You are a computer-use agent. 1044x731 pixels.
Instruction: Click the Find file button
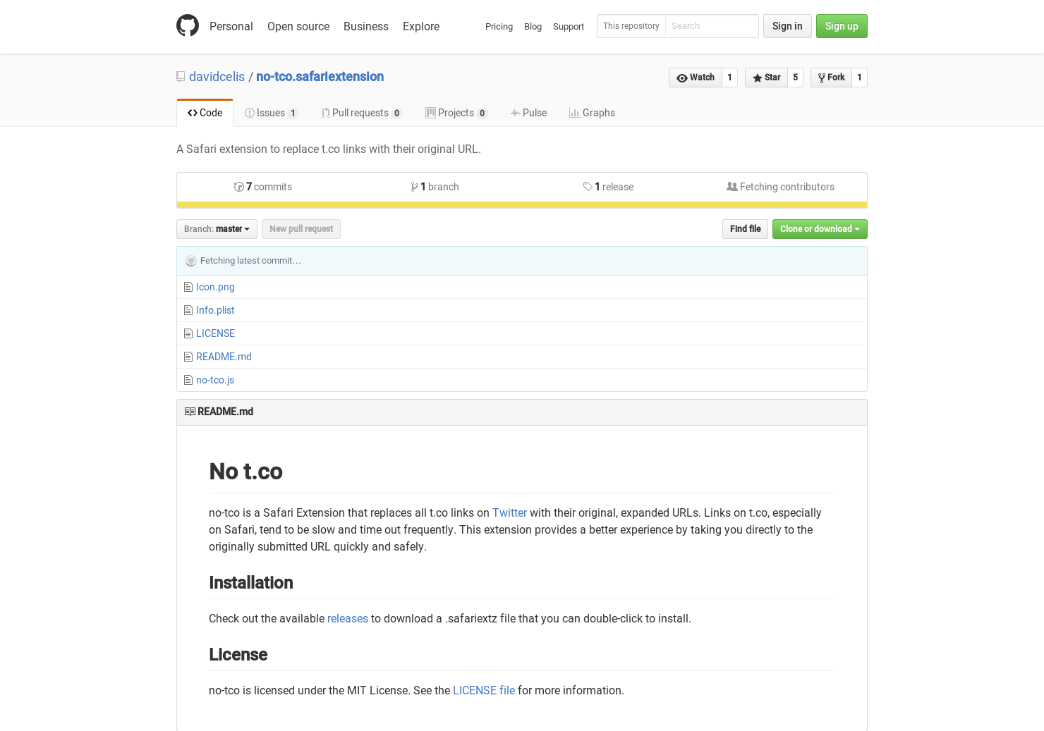pos(745,229)
